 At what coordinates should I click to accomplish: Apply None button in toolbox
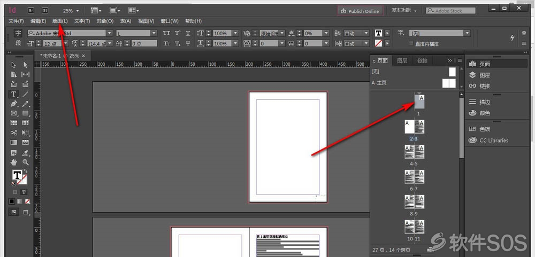click(27, 201)
